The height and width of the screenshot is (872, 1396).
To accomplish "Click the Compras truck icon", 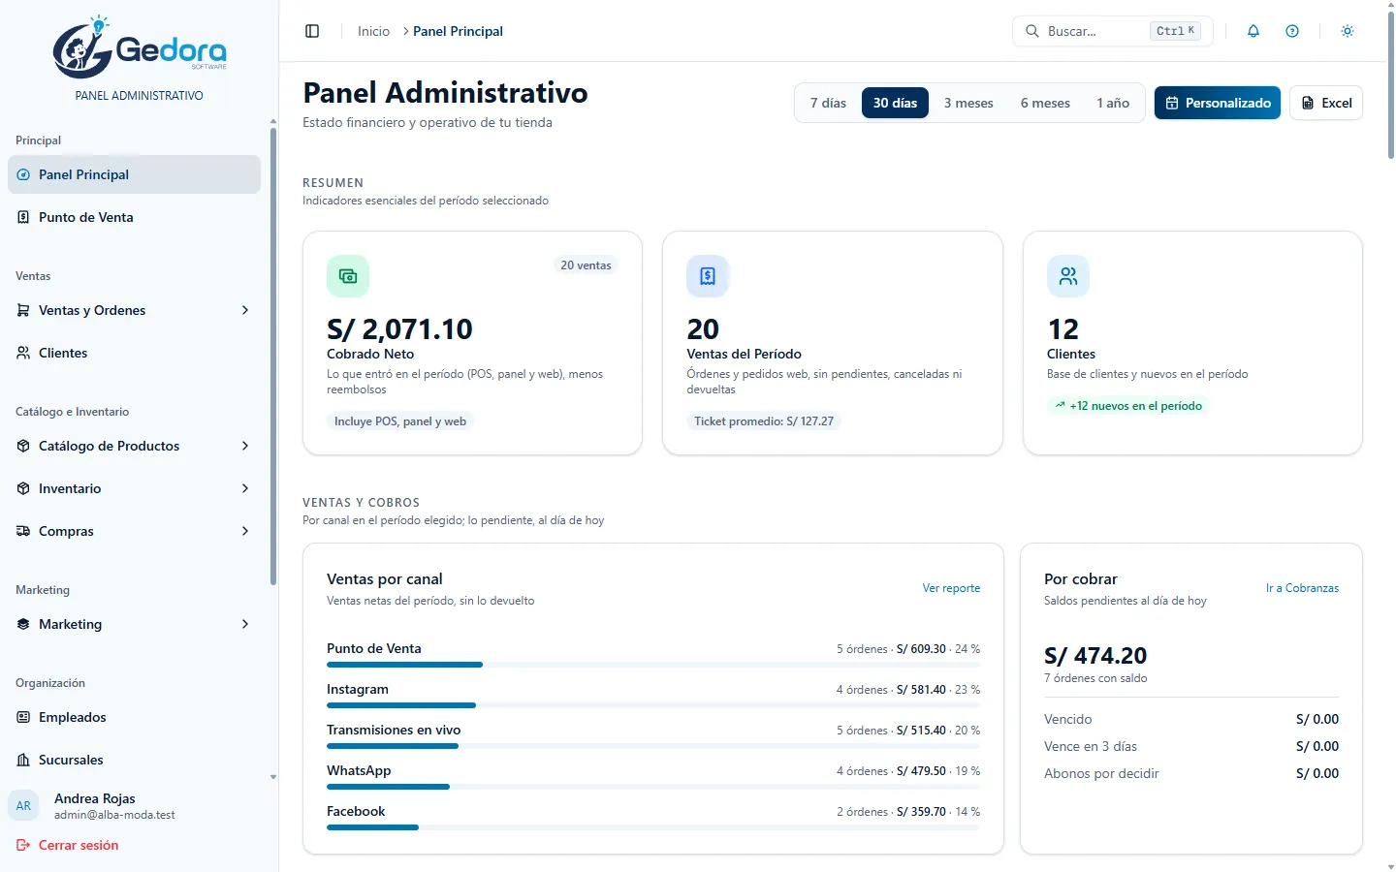I will pyautogui.click(x=23, y=531).
